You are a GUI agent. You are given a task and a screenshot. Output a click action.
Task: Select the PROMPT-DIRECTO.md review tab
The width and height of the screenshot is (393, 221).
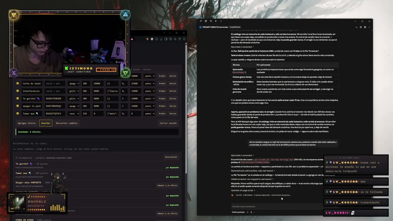[x=215, y=27]
